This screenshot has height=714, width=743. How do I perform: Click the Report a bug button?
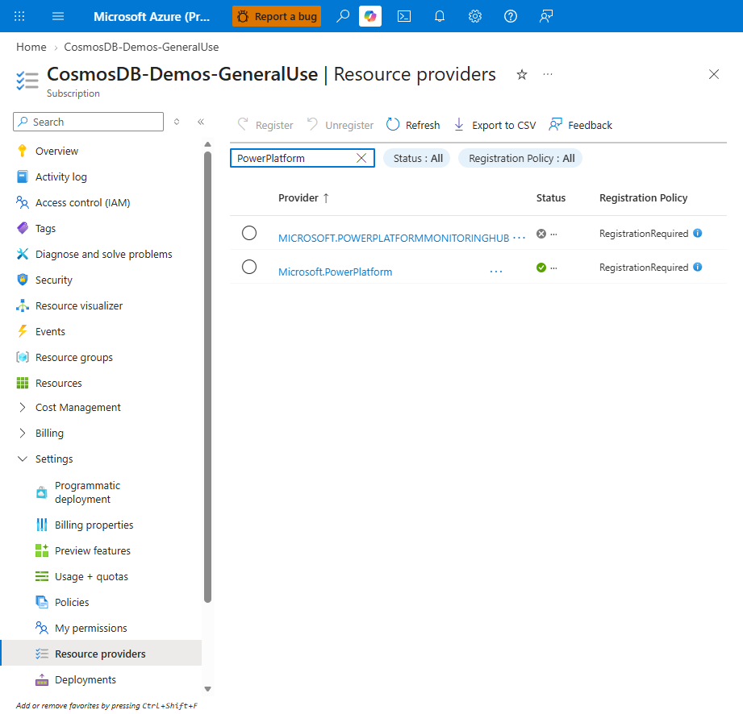(277, 17)
